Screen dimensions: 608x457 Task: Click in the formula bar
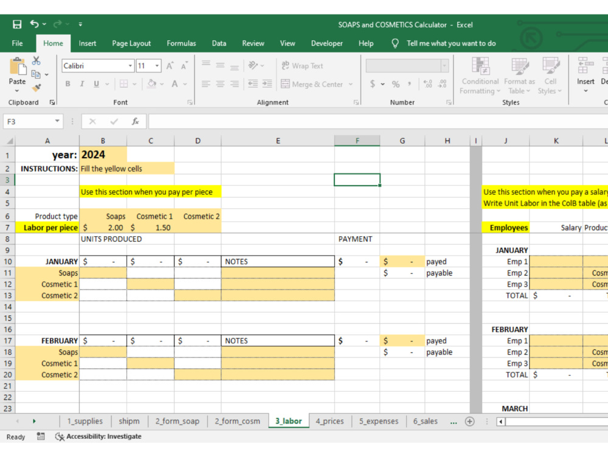point(378,122)
